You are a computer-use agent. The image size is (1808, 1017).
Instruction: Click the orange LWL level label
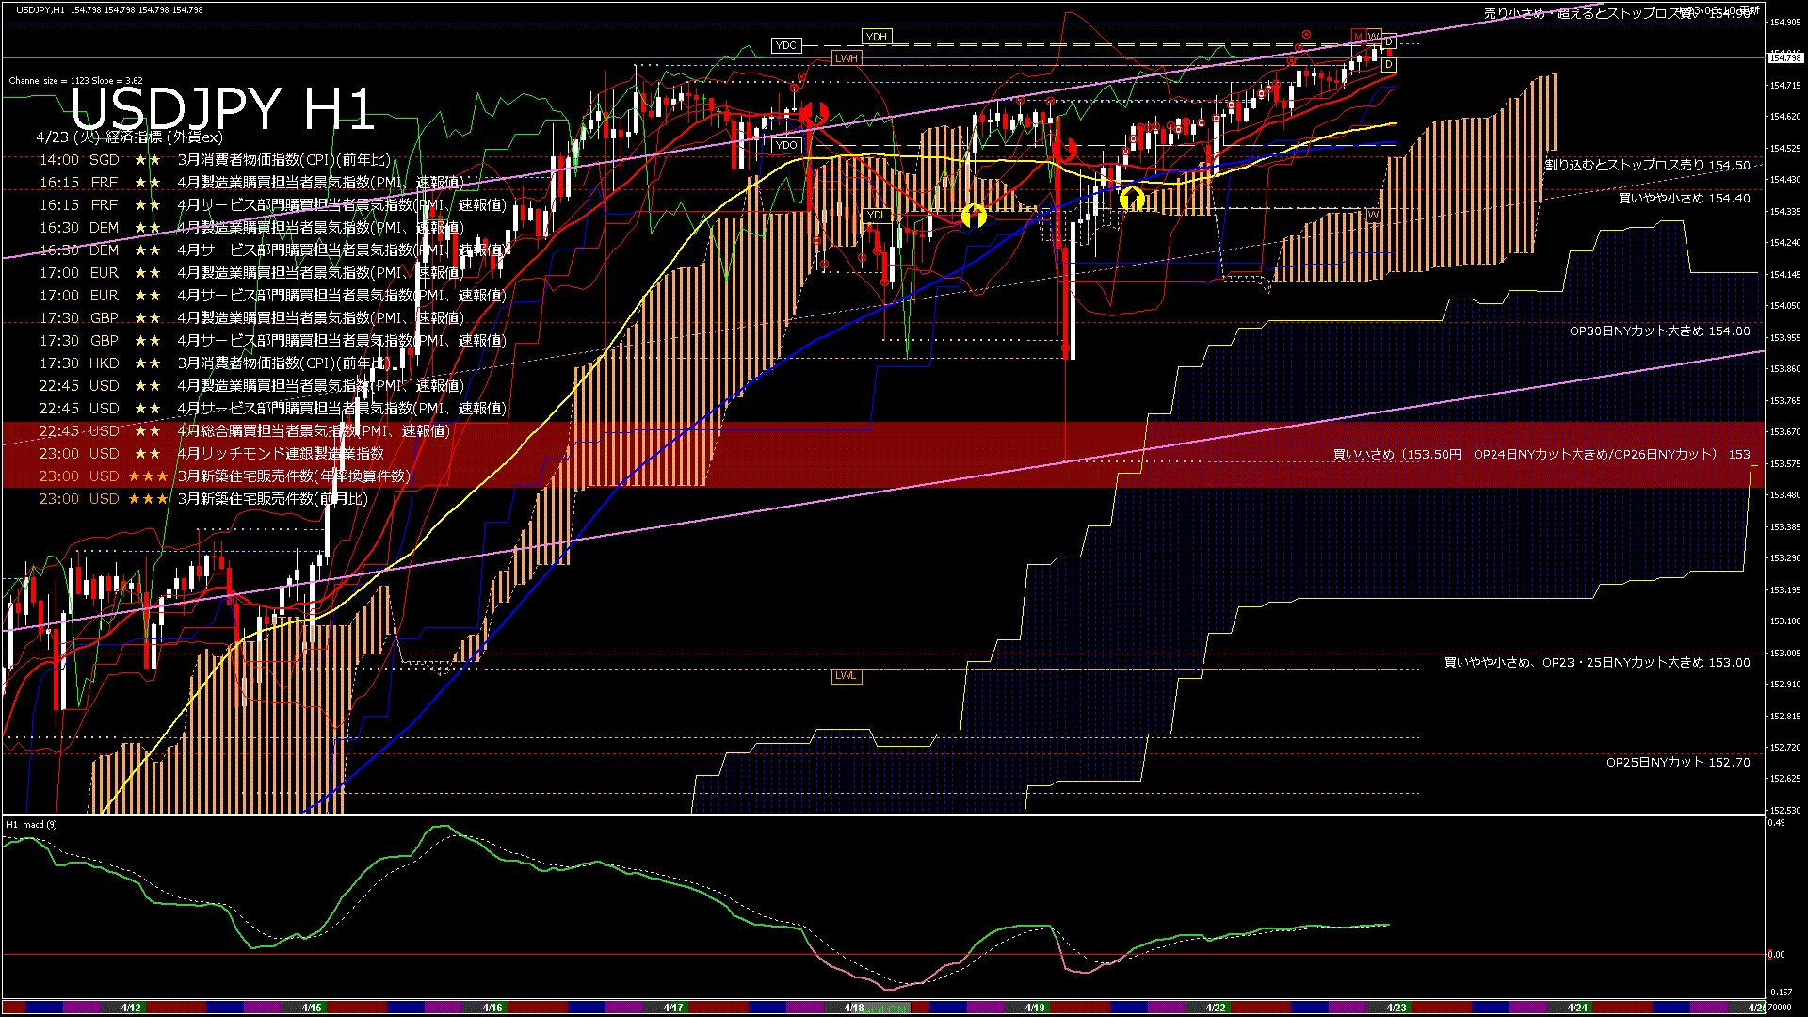tap(846, 675)
